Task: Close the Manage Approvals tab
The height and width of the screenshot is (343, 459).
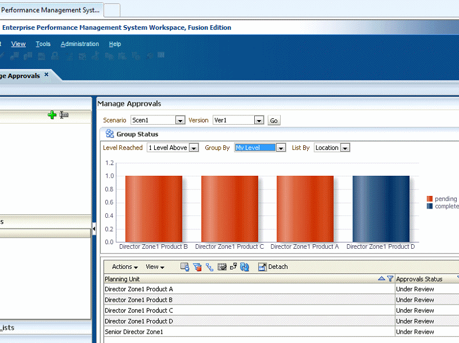Action: pos(47,75)
